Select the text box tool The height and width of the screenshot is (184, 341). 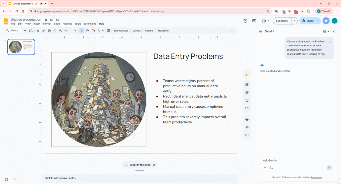coord(87,31)
